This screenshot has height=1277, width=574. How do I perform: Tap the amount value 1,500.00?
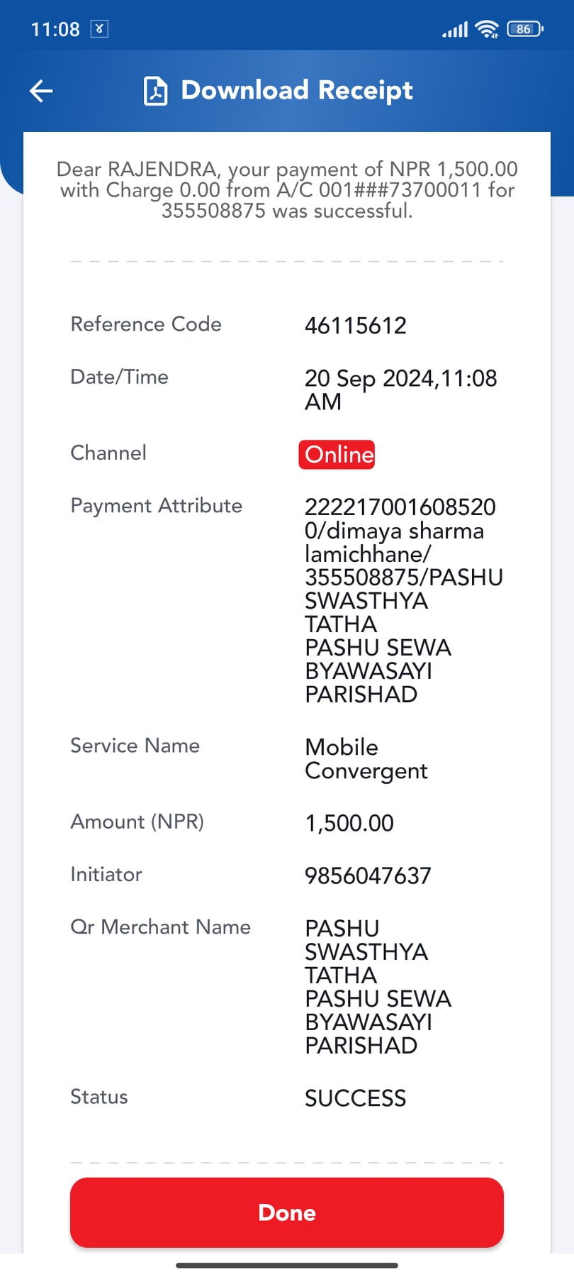coord(349,823)
